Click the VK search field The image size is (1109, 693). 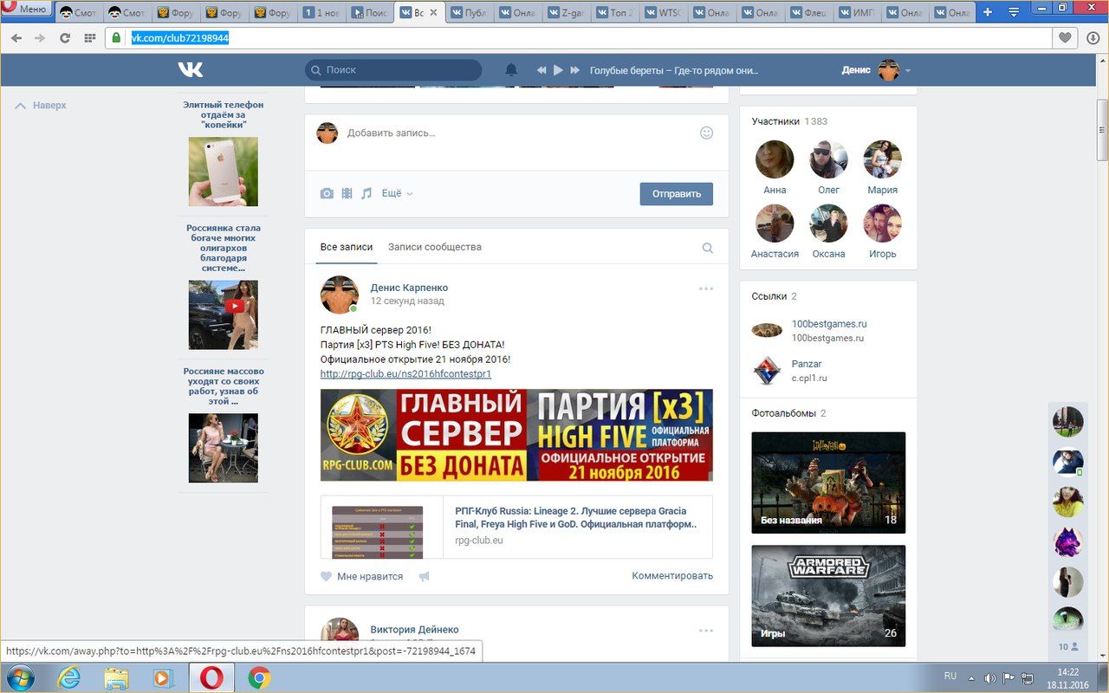coord(393,70)
